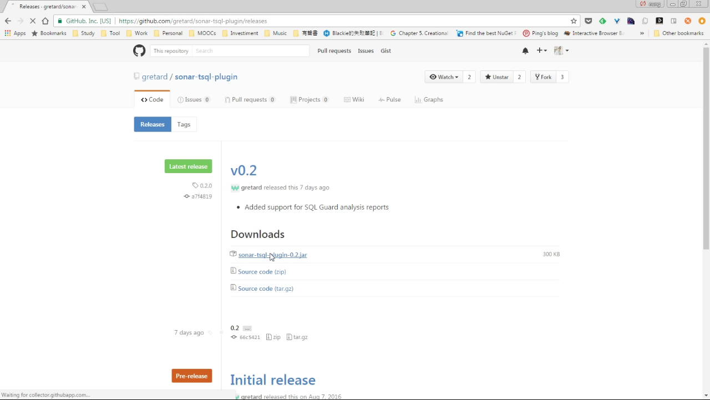Open commit a7f4819
Image resolution: width=710 pixels, height=400 pixels.
[x=198, y=196]
